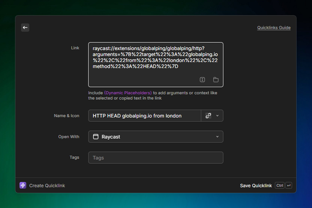Insert a placeholder via the text cursor icon
312x208 pixels.
pos(202,80)
